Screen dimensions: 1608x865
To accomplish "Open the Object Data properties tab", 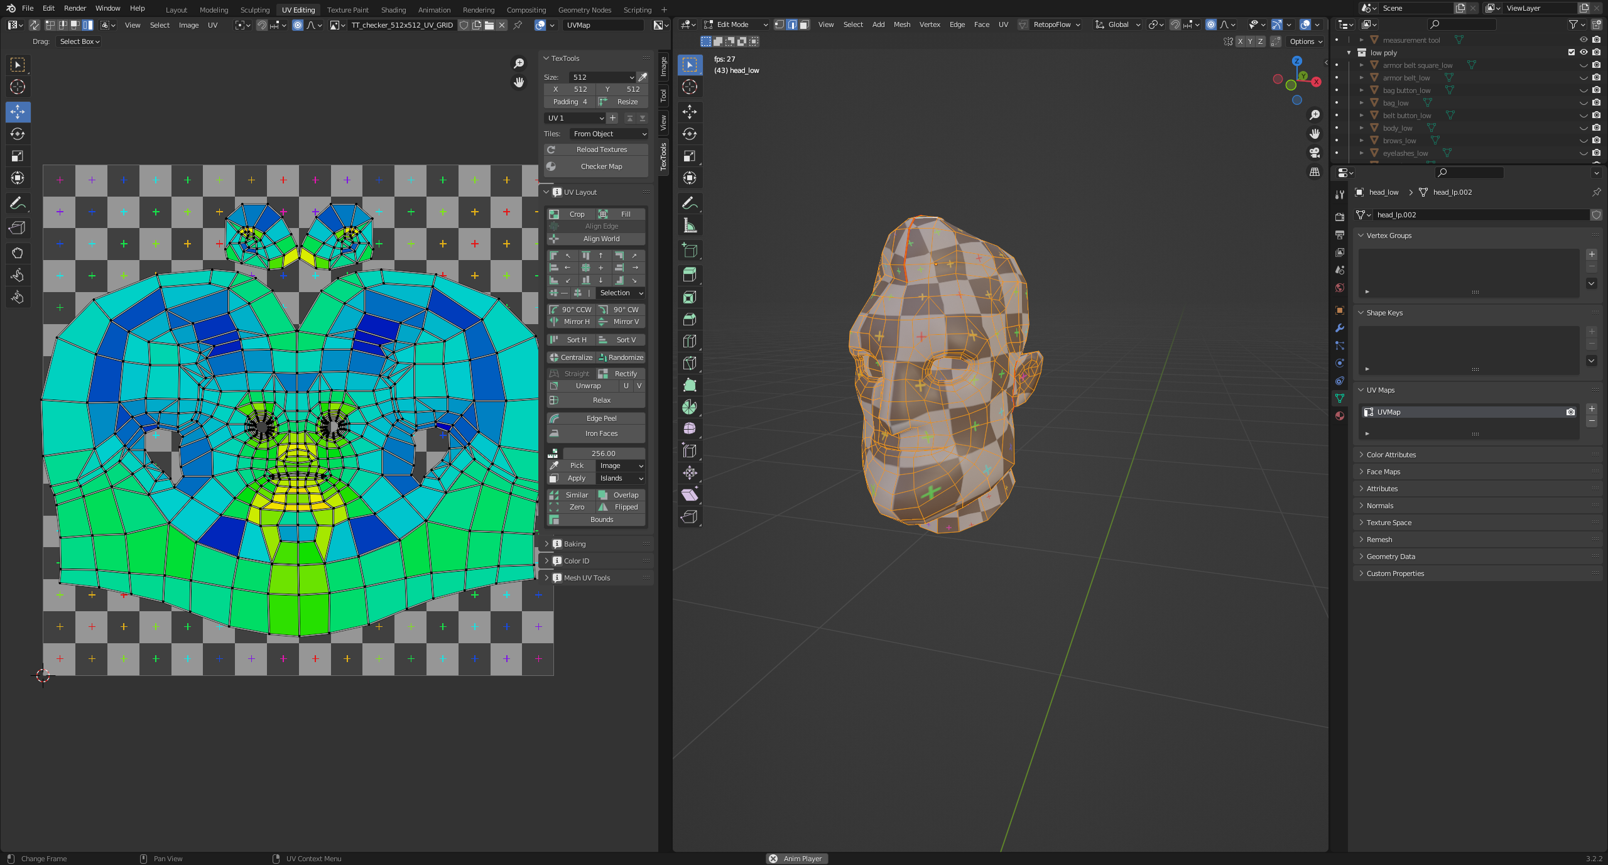I will click(x=1340, y=398).
